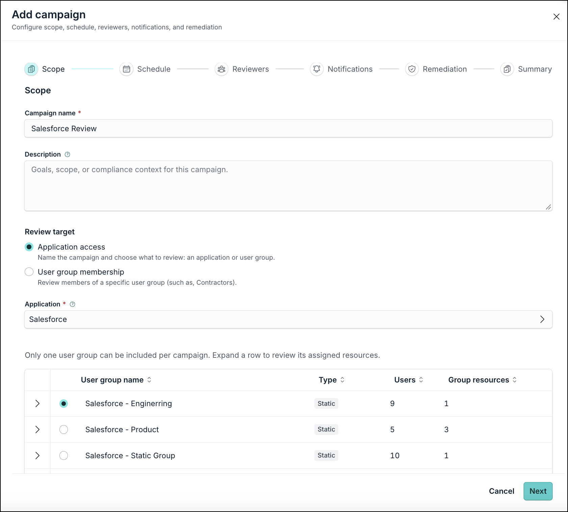Click into the Description text area

click(x=288, y=186)
